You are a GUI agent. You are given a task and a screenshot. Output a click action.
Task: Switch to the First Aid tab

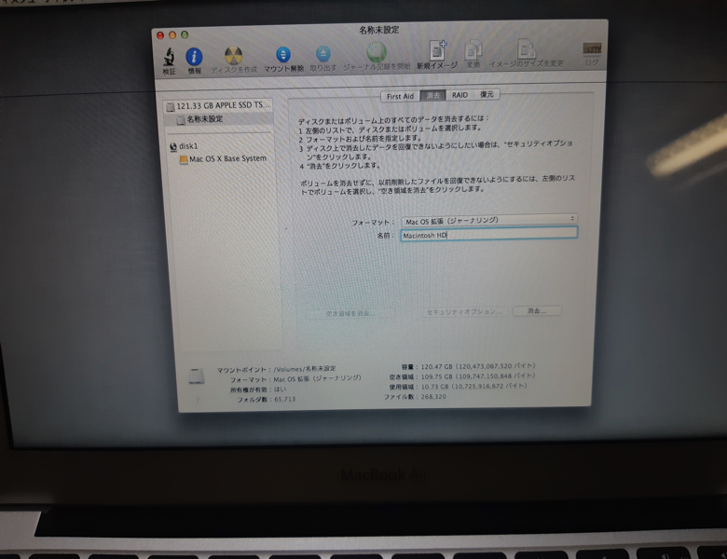[x=400, y=96]
